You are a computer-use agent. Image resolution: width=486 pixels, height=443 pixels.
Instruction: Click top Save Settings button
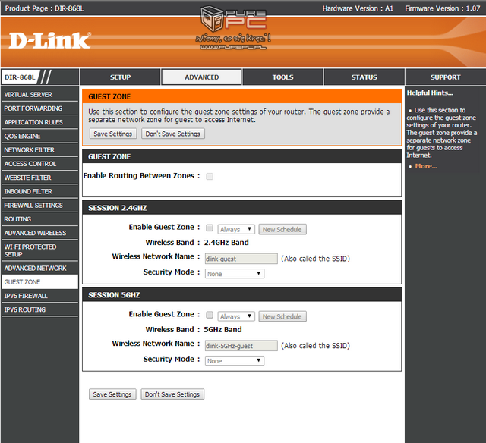click(113, 134)
